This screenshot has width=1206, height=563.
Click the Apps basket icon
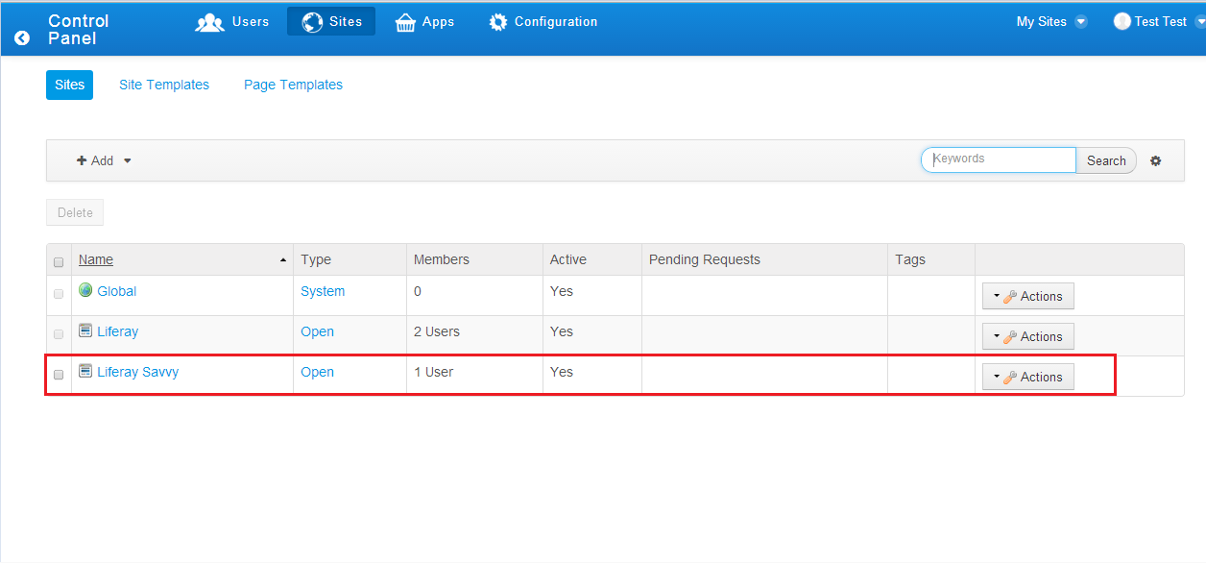click(405, 22)
